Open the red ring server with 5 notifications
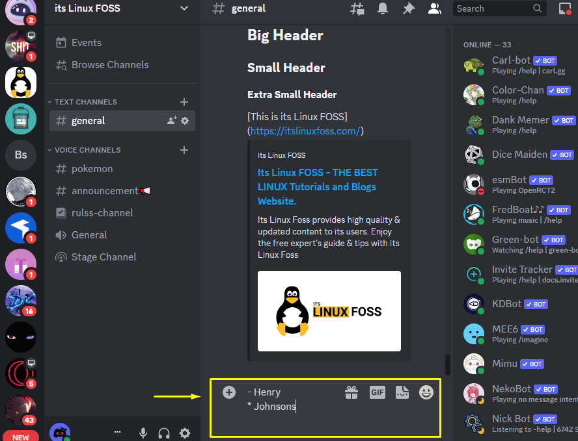578x441 pixels. coord(21,373)
